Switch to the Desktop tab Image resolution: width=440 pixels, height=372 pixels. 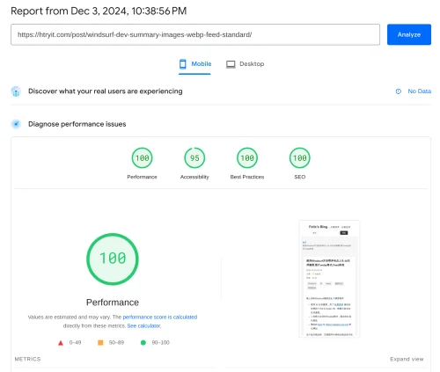245,64
